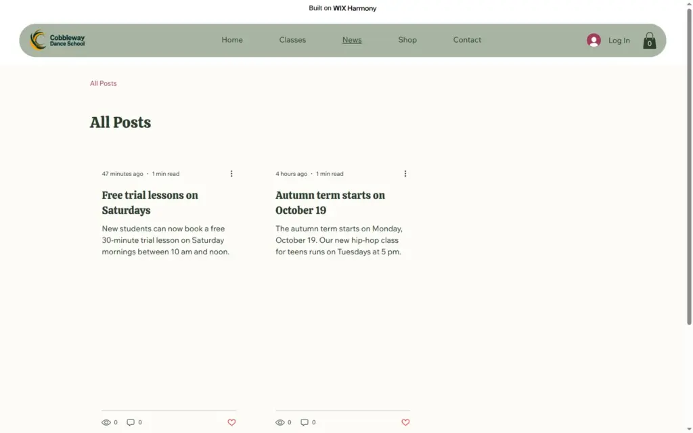Open more actions on Autumn term post
The width and height of the screenshot is (693, 433).
click(x=405, y=174)
